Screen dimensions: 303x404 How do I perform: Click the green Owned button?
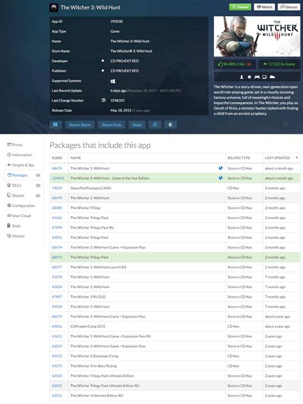click(x=240, y=7)
